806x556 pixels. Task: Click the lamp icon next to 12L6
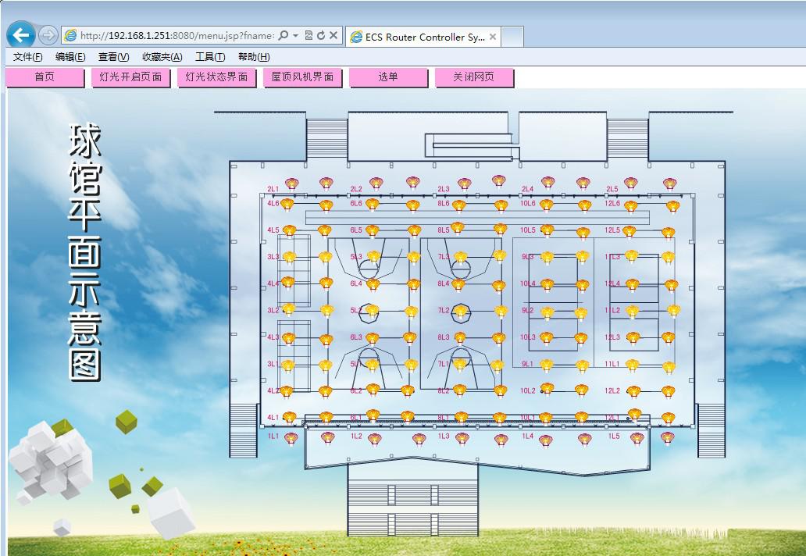click(632, 205)
